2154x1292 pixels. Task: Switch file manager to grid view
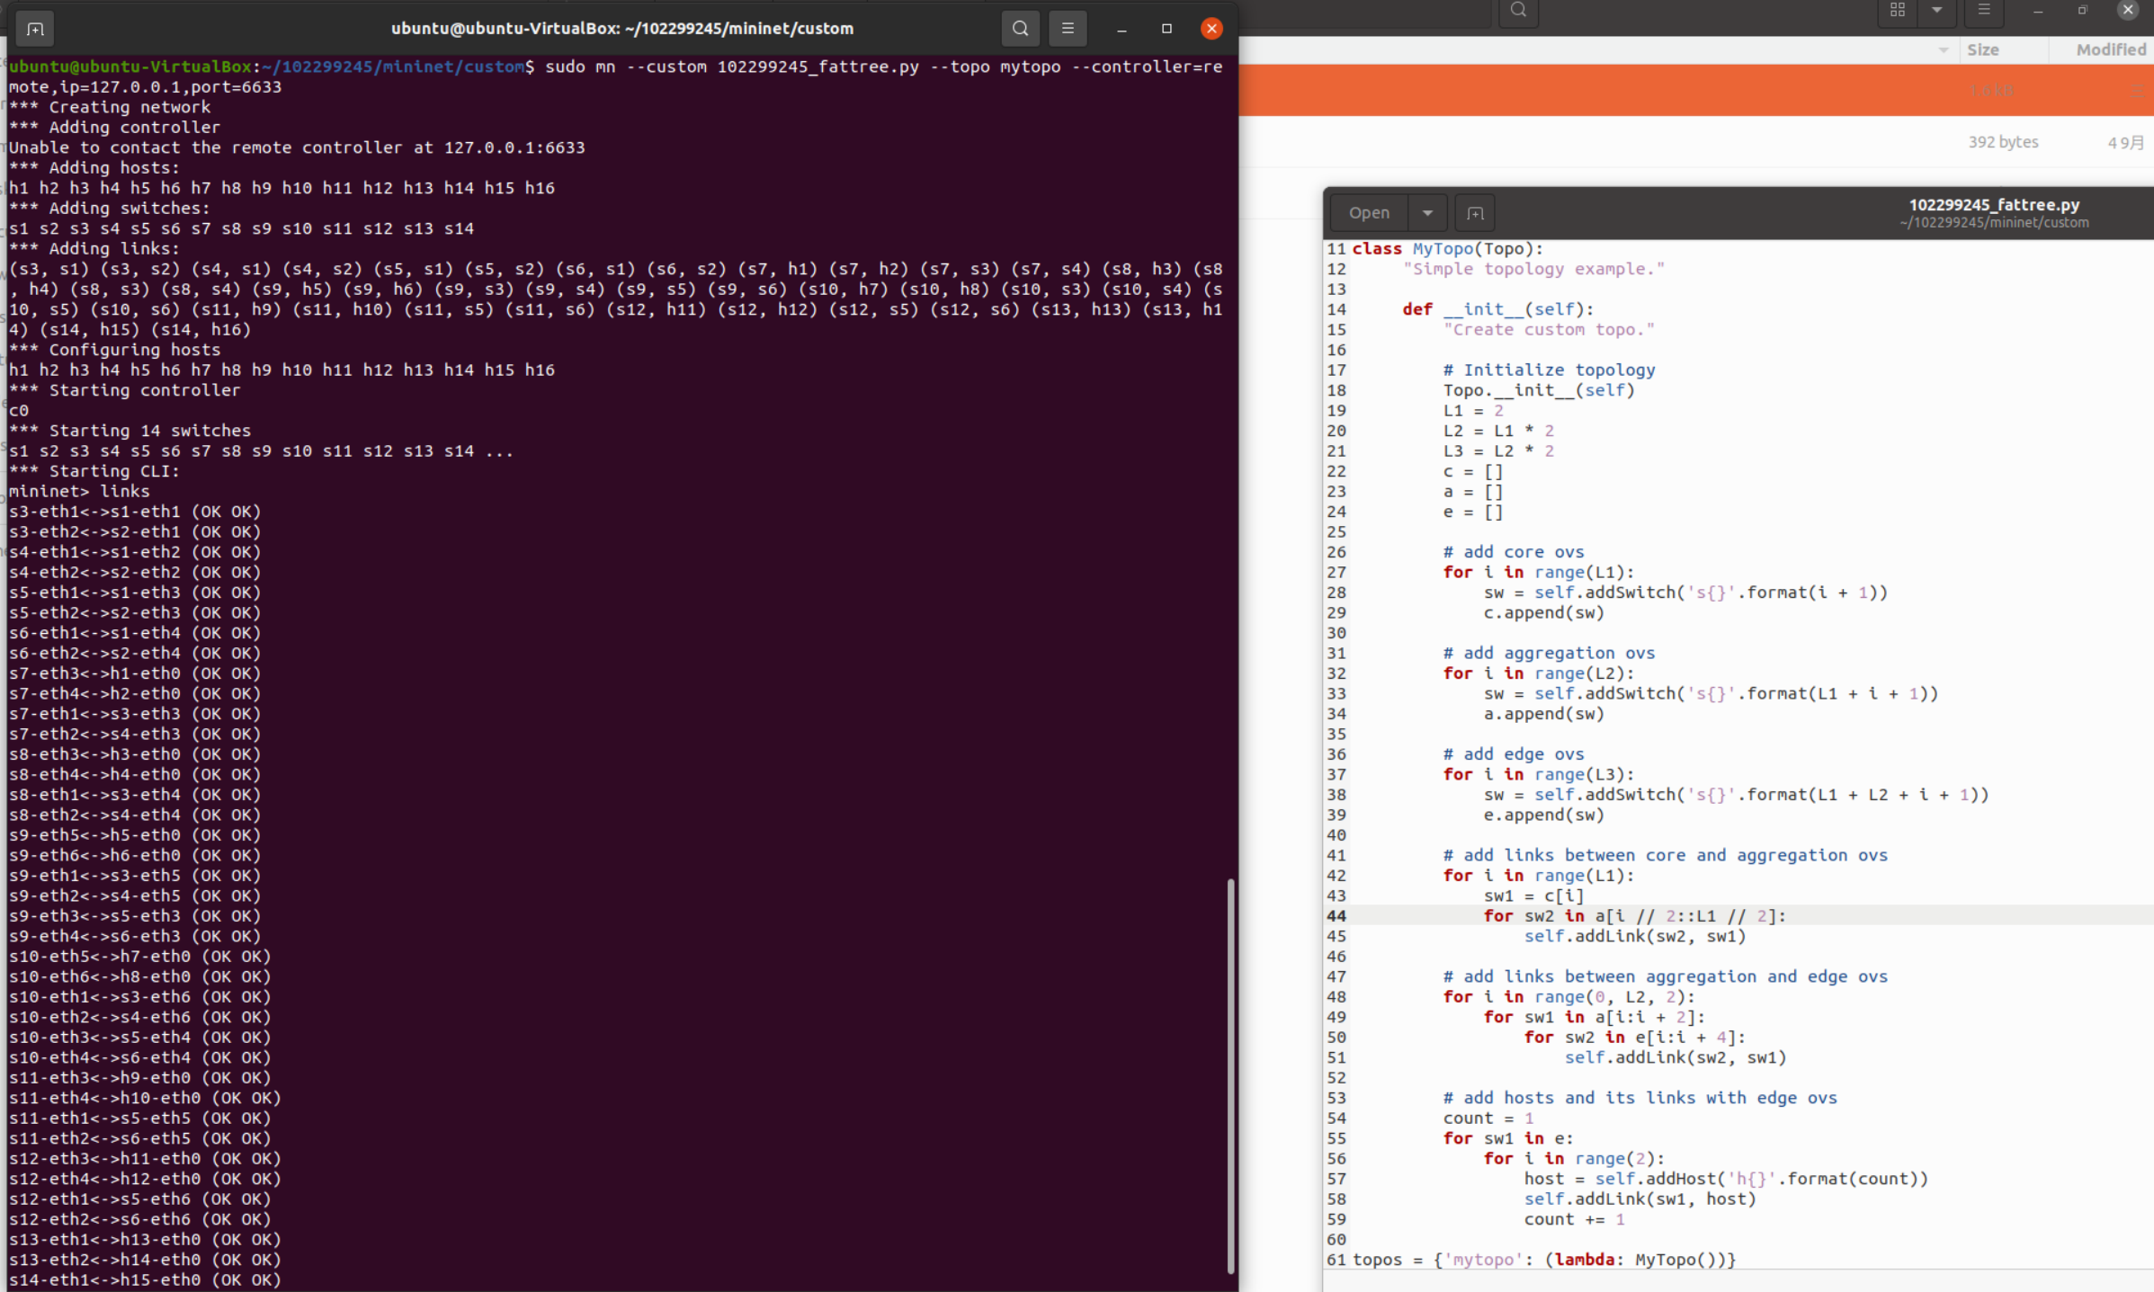(1898, 11)
